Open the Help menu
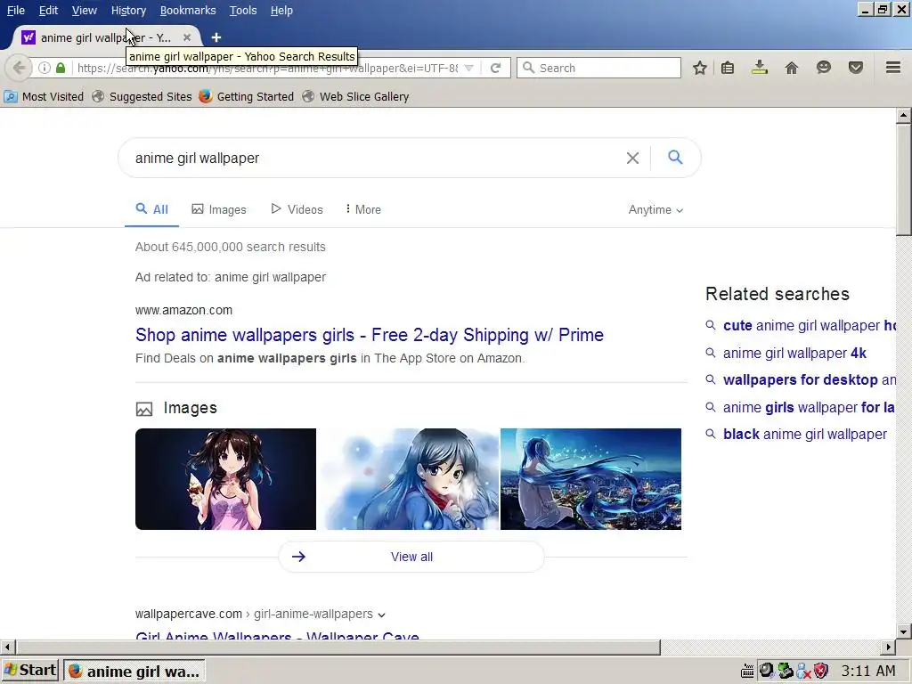 click(281, 11)
